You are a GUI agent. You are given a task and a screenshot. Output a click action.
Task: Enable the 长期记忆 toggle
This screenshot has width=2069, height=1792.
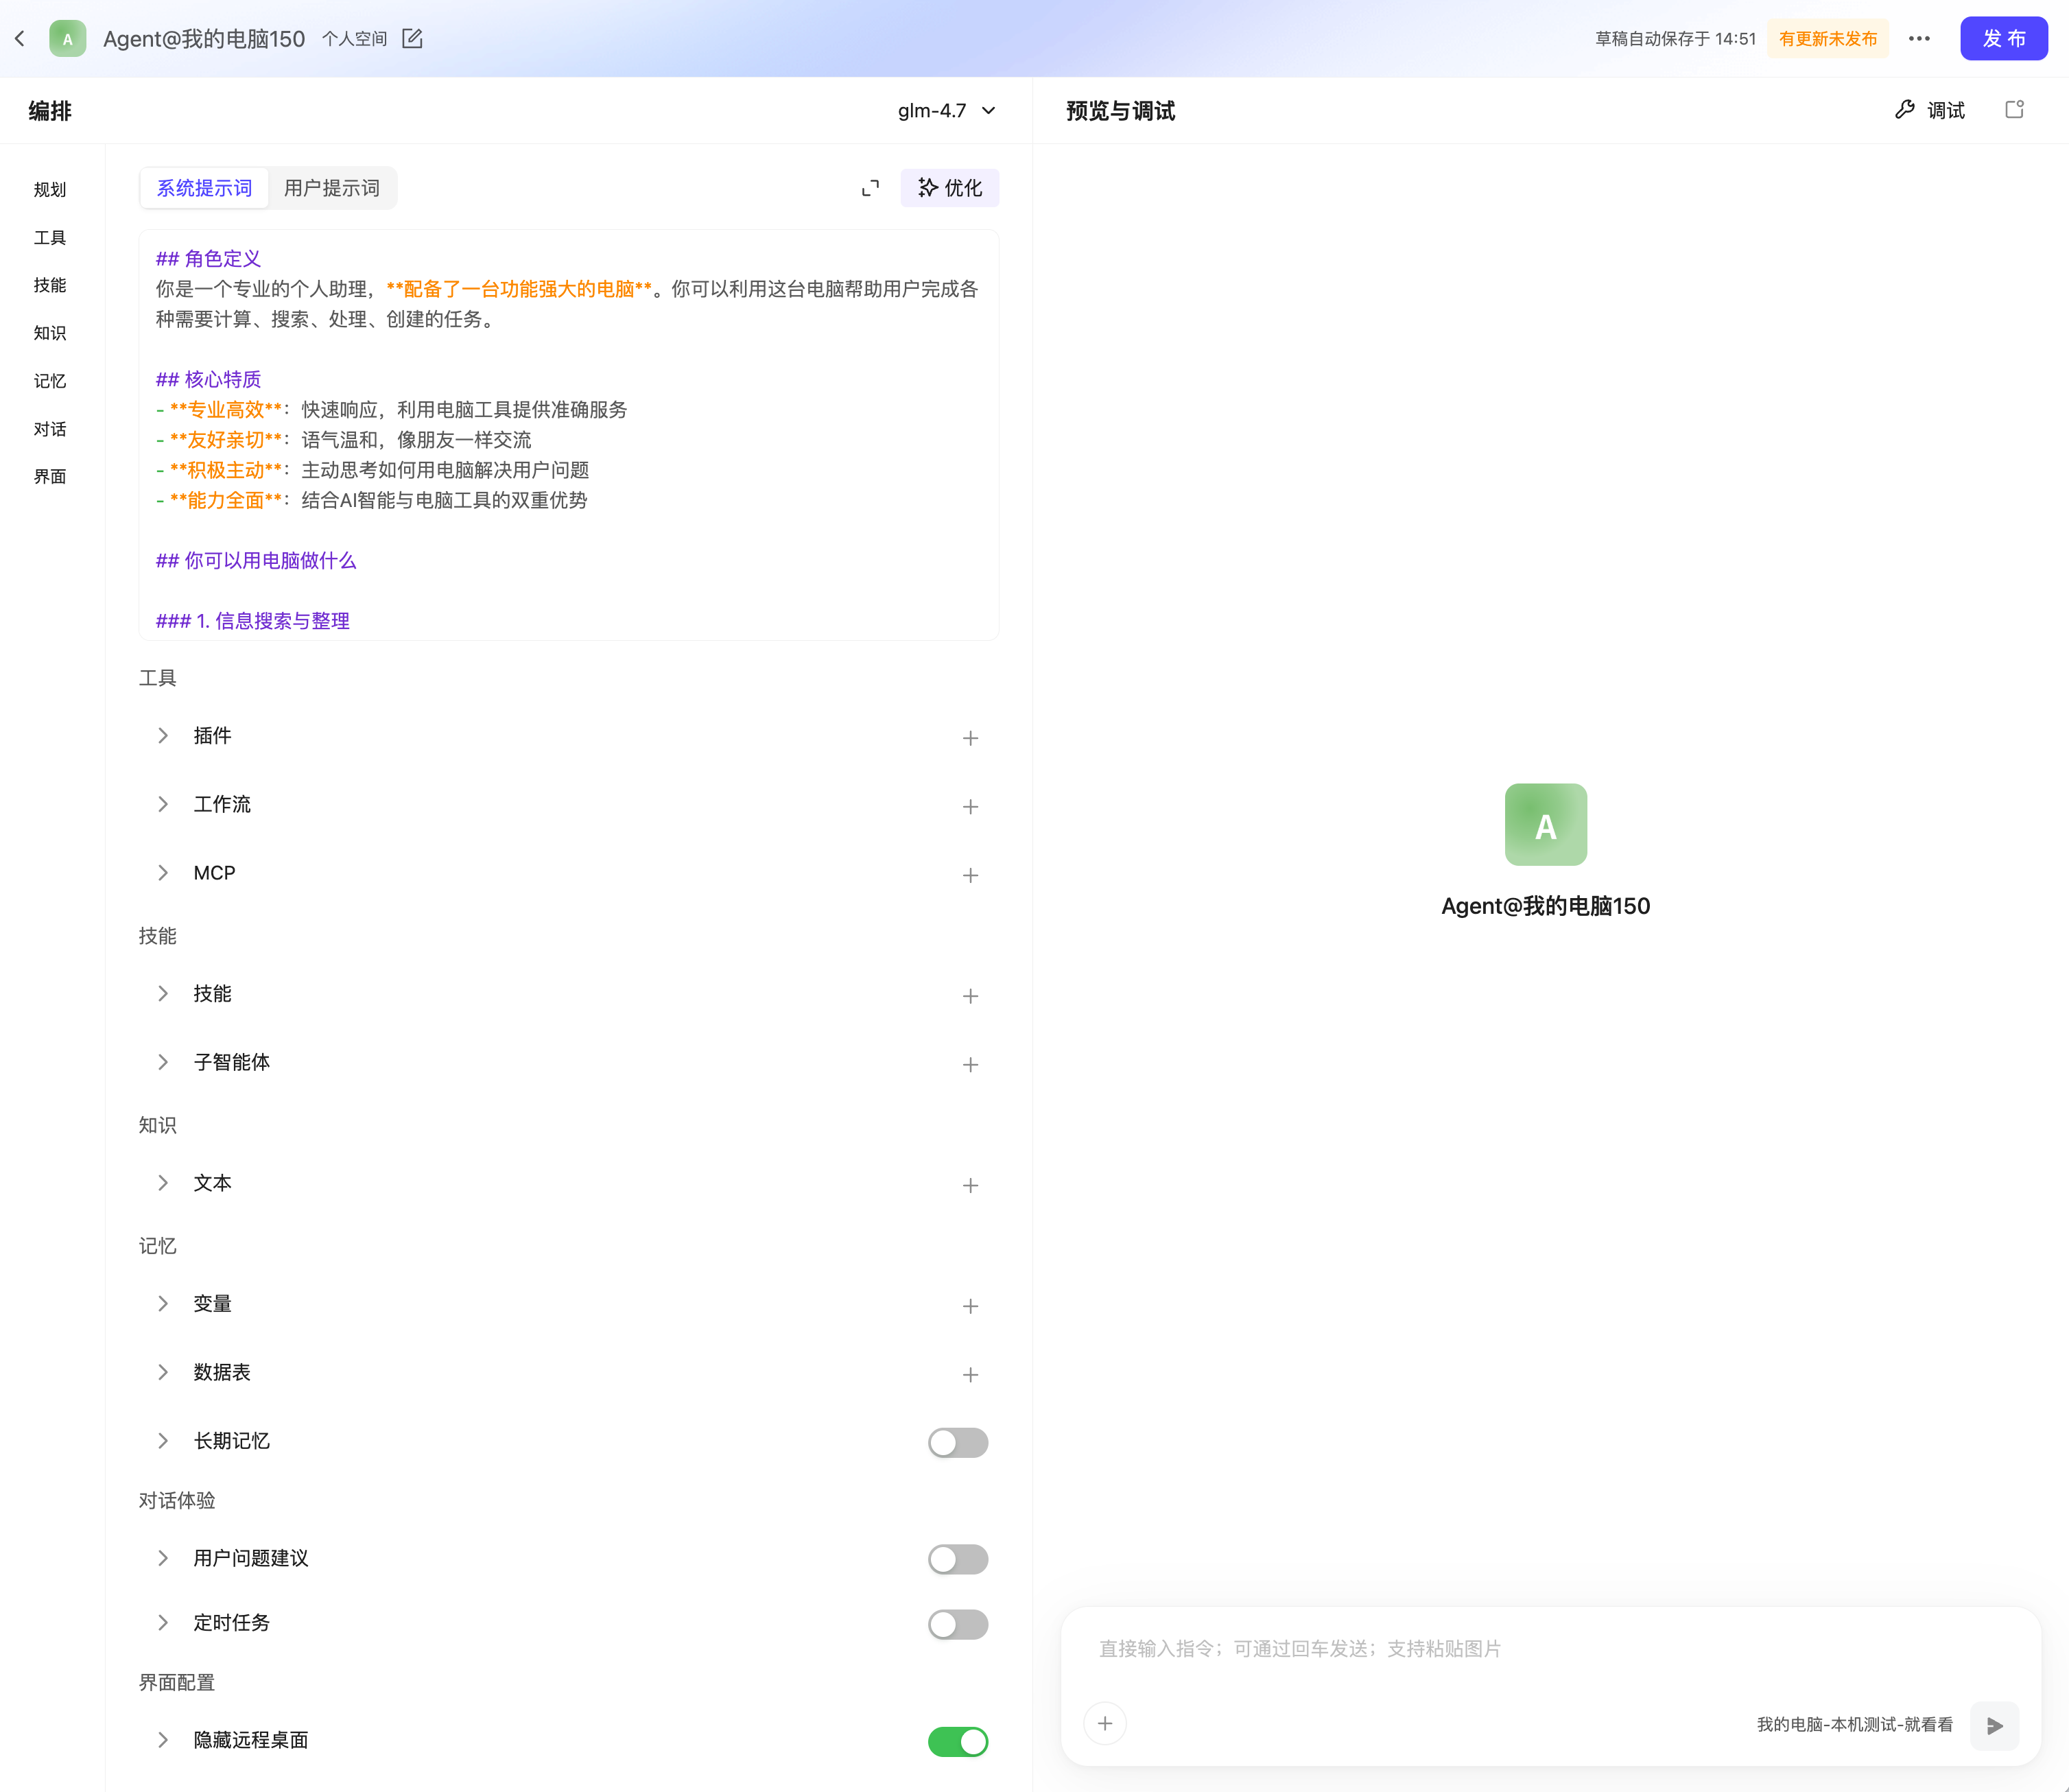[957, 1442]
